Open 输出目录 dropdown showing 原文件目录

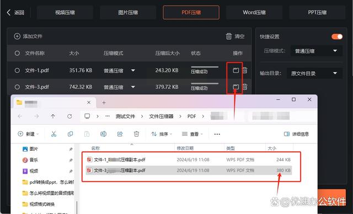(x=314, y=73)
